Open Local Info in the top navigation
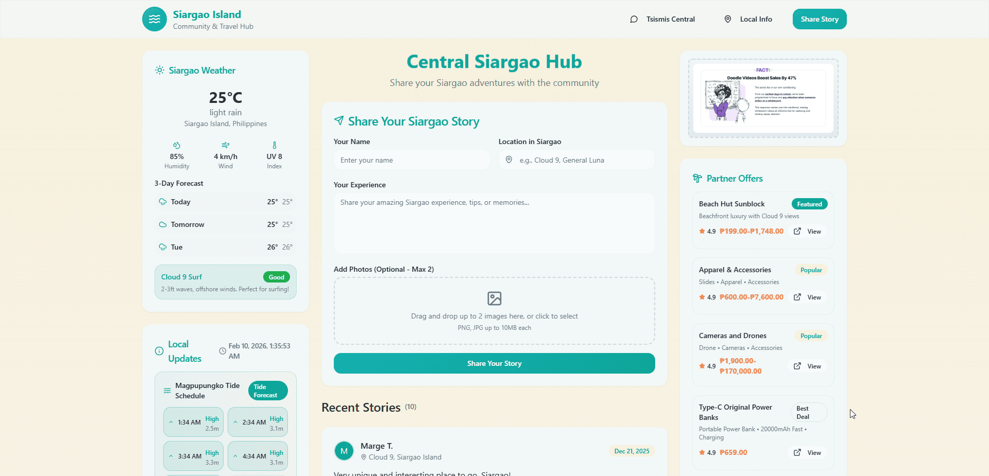 pyautogui.click(x=756, y=20)
